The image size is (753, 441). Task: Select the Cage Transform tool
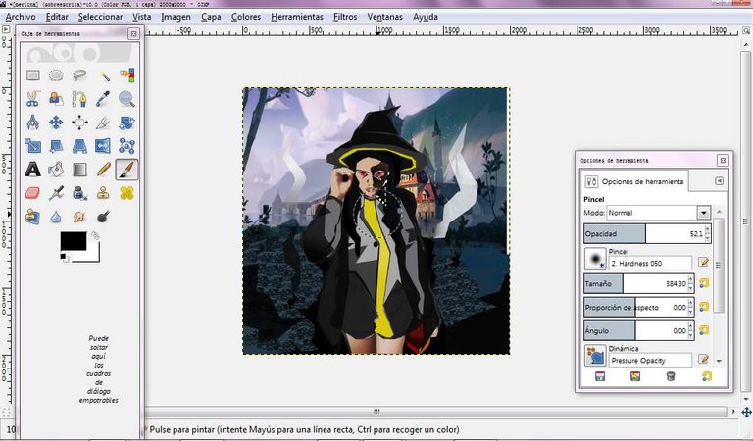click(126, 146)
